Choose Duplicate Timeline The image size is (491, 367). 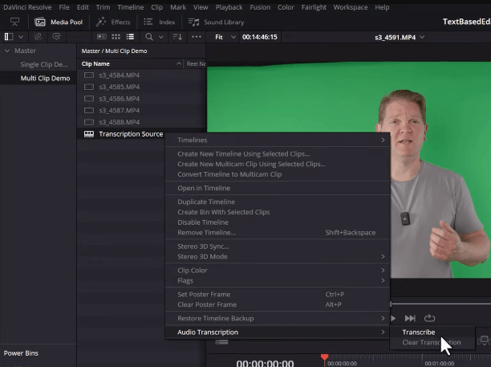[278, 202]
